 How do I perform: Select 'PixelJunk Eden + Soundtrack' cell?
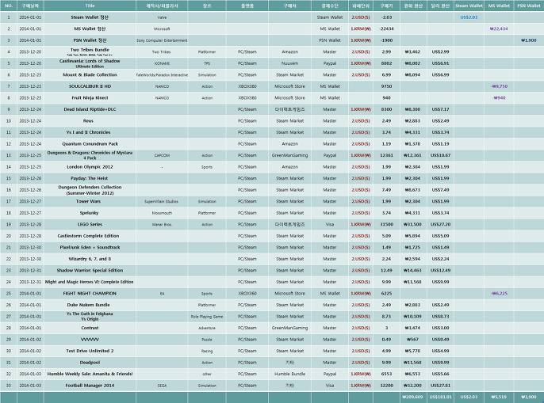pyautogui.click(x=90, y=247)
